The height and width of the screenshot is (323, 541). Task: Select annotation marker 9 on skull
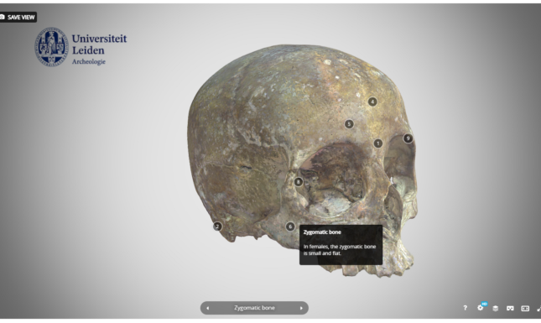tap(408, 138)
